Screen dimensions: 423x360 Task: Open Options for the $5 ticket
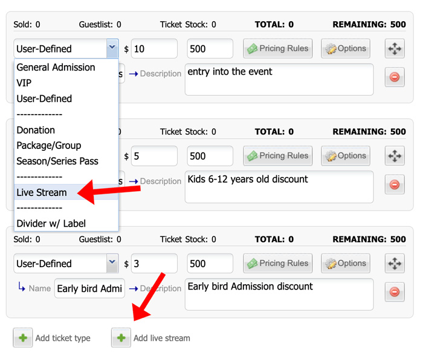(346, 156)
